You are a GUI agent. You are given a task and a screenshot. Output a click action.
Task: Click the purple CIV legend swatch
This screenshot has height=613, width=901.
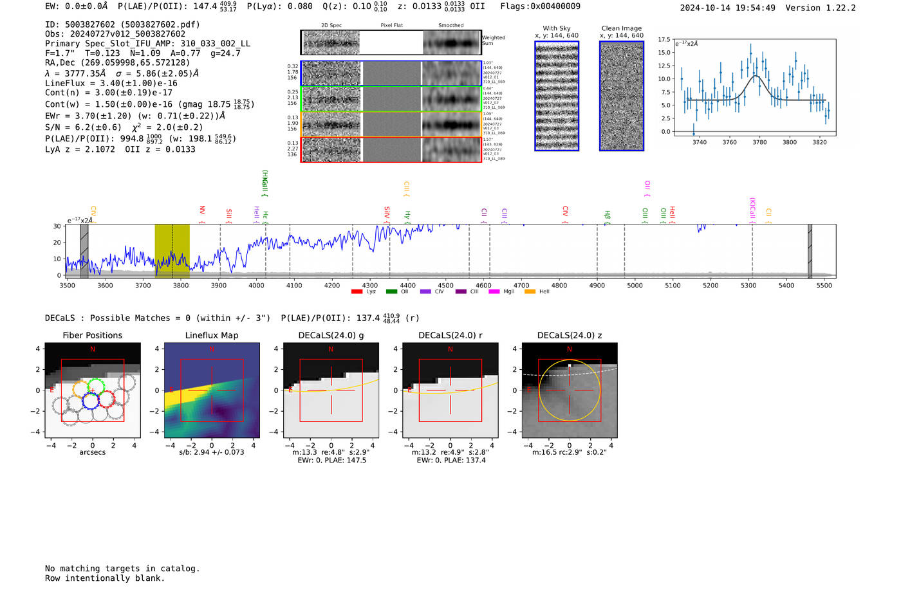pyautogui.click(x=425, y=291)
